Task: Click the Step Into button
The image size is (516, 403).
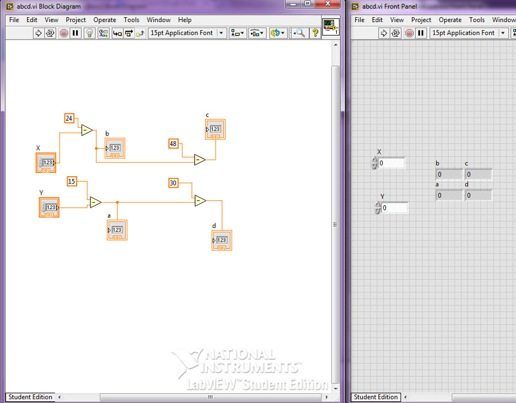Action: pos(117,33)
